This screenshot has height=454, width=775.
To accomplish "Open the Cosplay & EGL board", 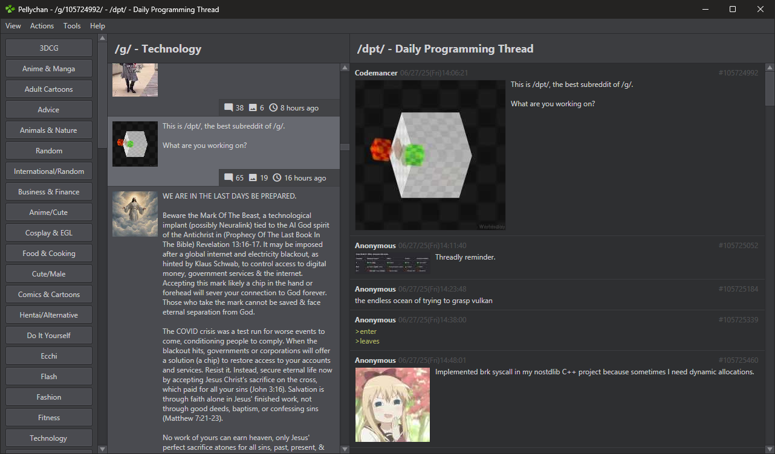I will coord(49,233).
